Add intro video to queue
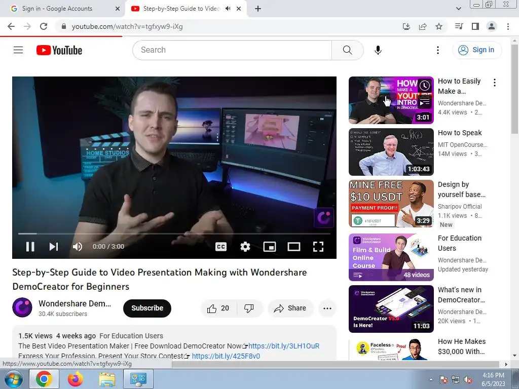Image resolution: width=519 pixels, height=389 pixels. 425,103
